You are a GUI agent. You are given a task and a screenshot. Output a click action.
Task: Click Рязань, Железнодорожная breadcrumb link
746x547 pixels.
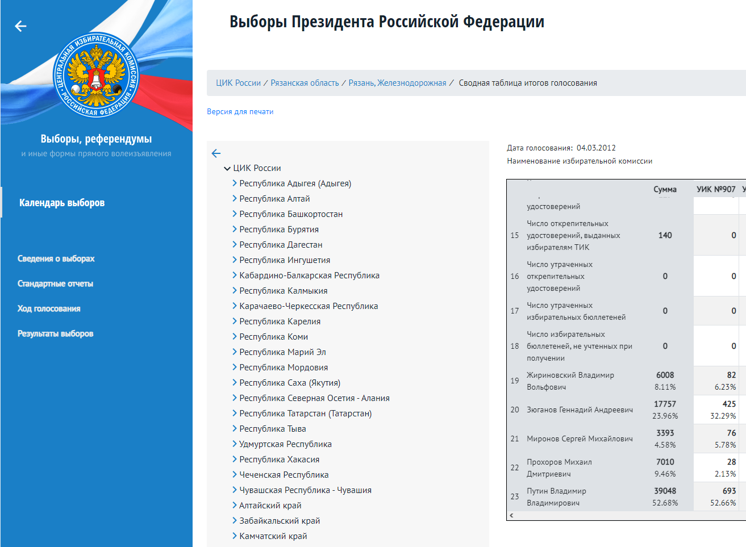coord(397,83)
